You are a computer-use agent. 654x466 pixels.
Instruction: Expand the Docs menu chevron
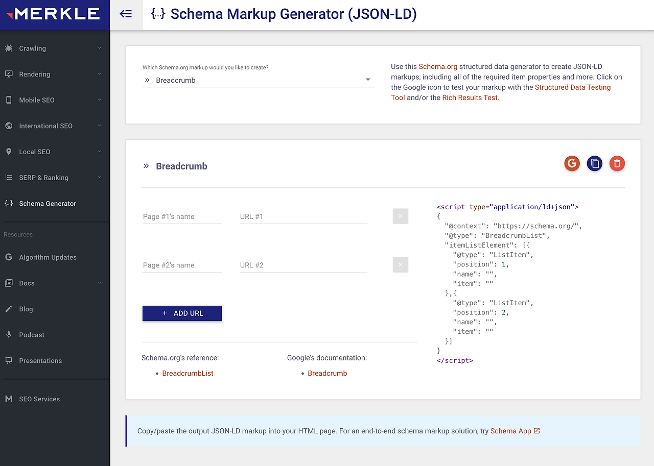(x=100, y=283)
